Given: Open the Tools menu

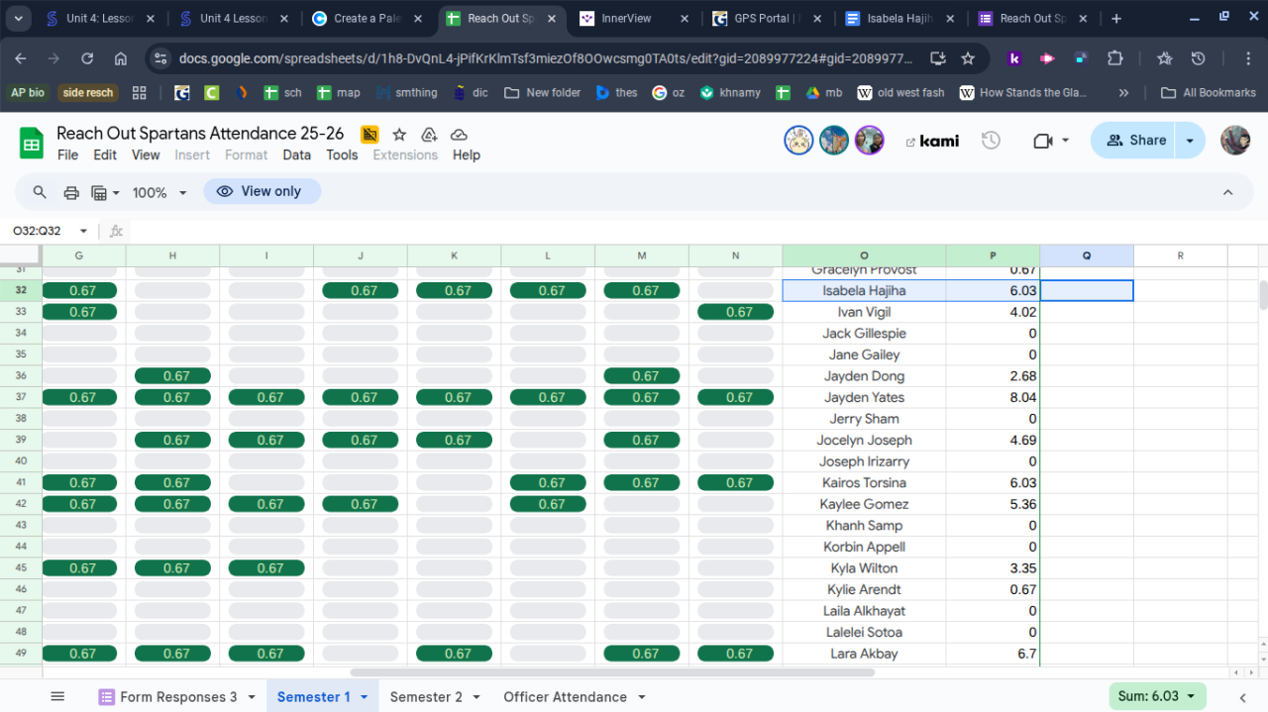Looking at the screenshot, I should click(x=342, y=154).
